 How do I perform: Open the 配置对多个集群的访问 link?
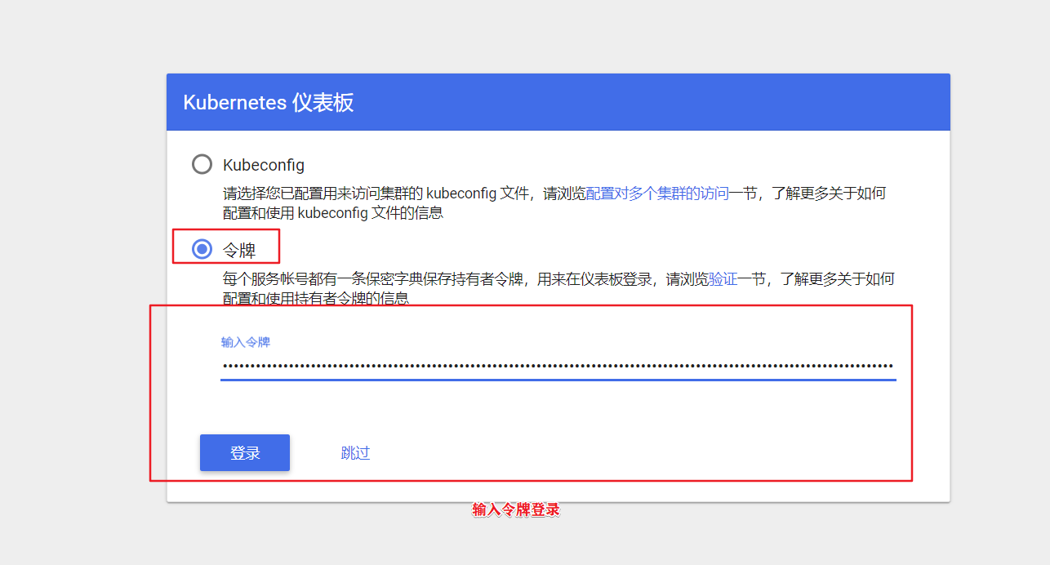(657, 194)
